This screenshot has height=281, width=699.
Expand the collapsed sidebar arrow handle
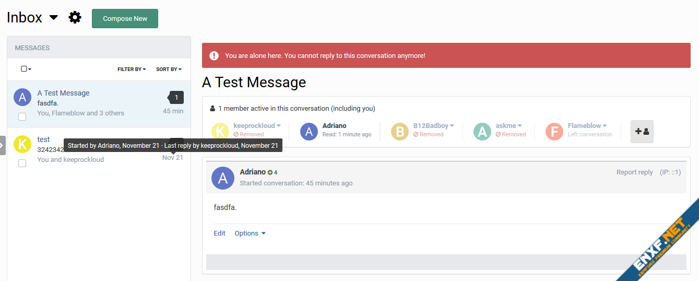tap(3, 145)
